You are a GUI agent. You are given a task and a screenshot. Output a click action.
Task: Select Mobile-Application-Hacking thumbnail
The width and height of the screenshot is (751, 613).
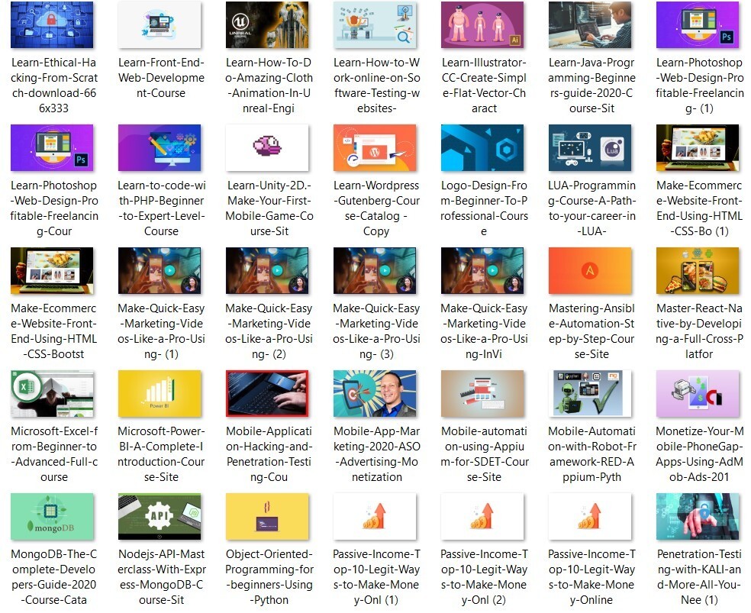[x=267, y=393]
